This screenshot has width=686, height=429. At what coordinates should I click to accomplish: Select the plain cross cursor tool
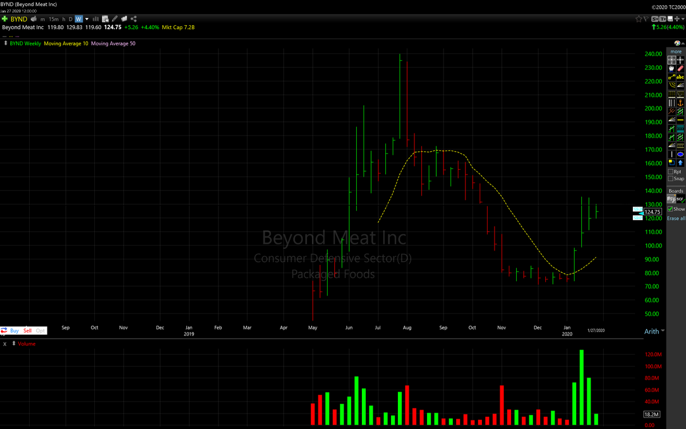[x=681, y=59]
